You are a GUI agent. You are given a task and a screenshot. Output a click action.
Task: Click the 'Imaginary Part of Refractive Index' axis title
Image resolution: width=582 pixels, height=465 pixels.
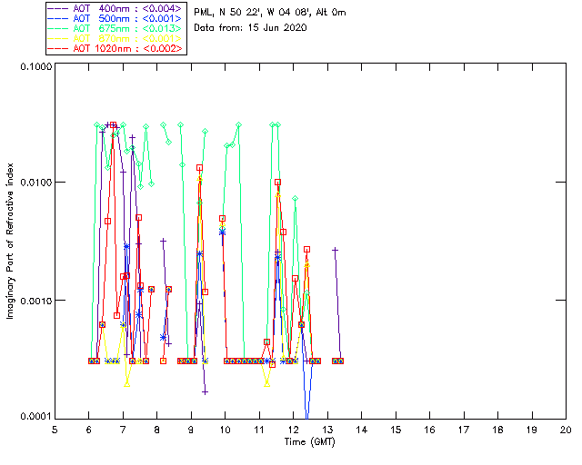13,242
